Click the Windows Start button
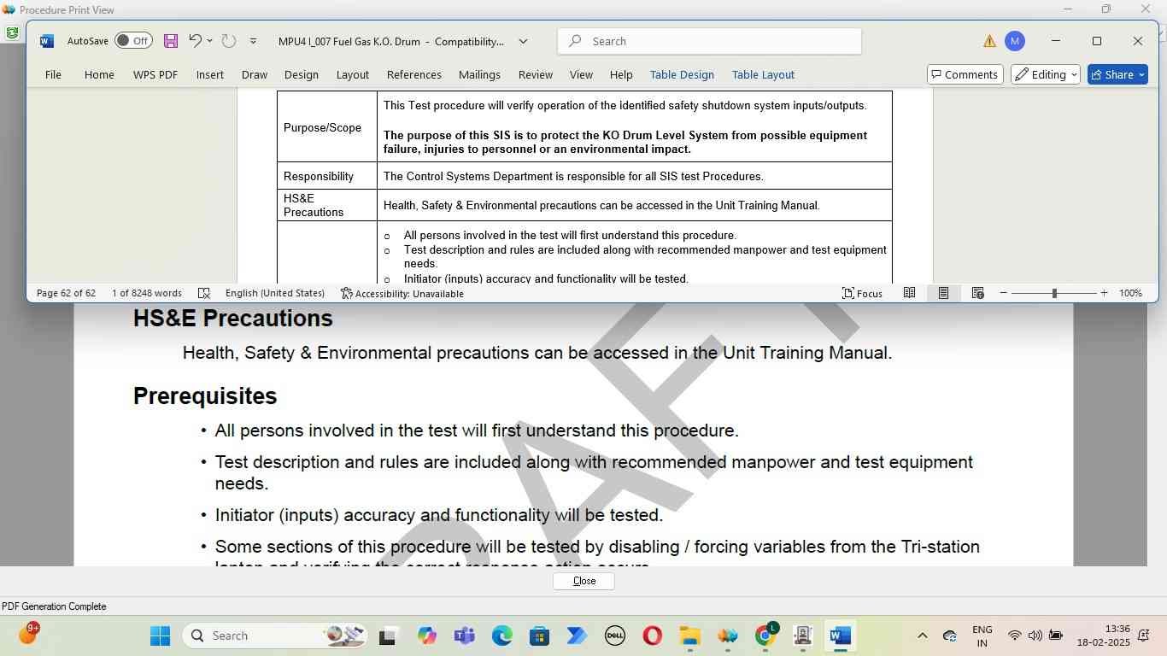The height and width of the screenshot is (656, 1167). pyautogui.click(x=160, y=635)
